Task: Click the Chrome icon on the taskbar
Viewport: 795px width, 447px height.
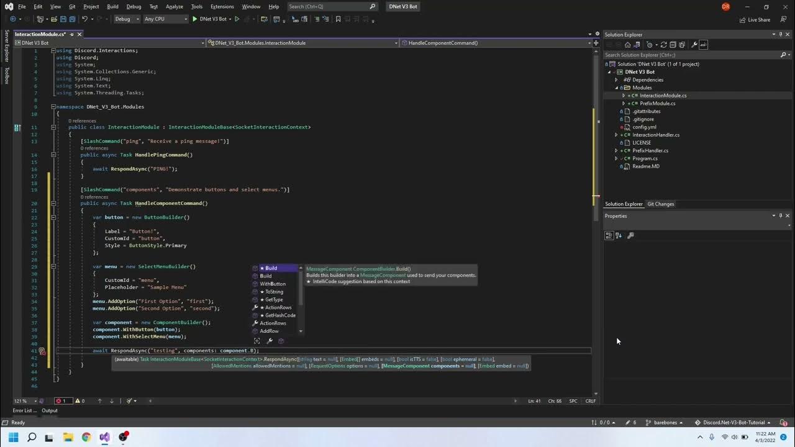Action: (86, 437)
